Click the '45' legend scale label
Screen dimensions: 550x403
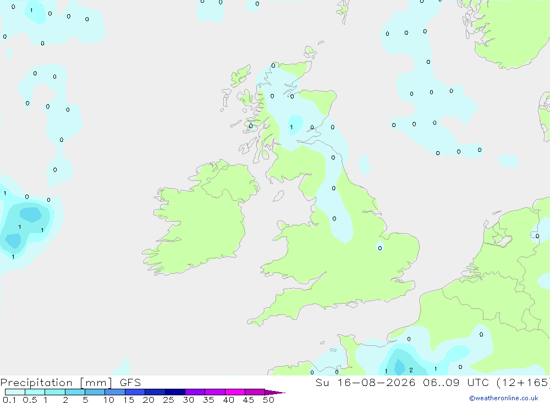click(x=249, y=400)
